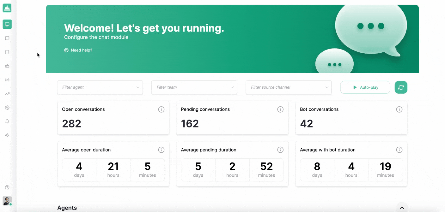The image size is (445, 212).
Task: Collapse the Agents section chevron
Action: coord(402,208)
